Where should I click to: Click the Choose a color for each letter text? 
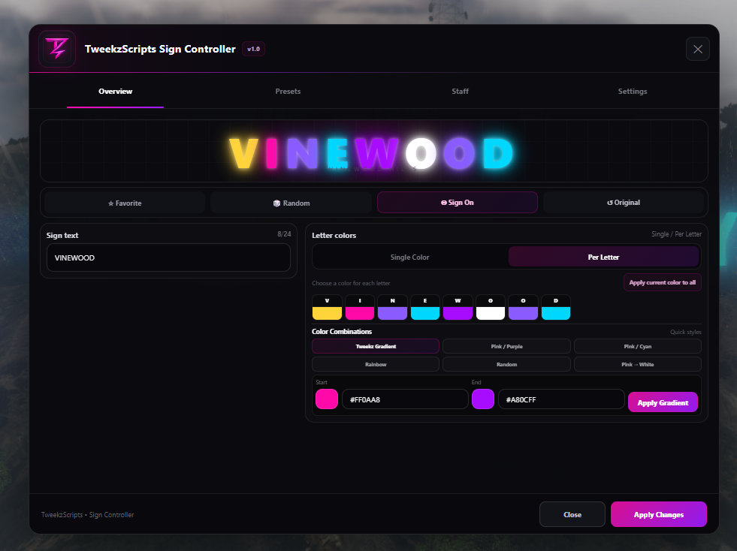[351, 283]
